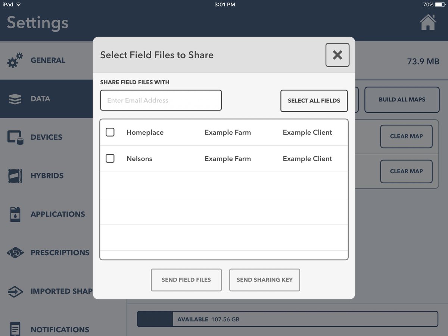Check the Homeplace field checkbox
Screen dimensions: 448x336
(x=110, y=132)
